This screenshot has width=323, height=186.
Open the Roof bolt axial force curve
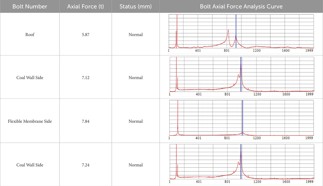click(x=241, y=33)
